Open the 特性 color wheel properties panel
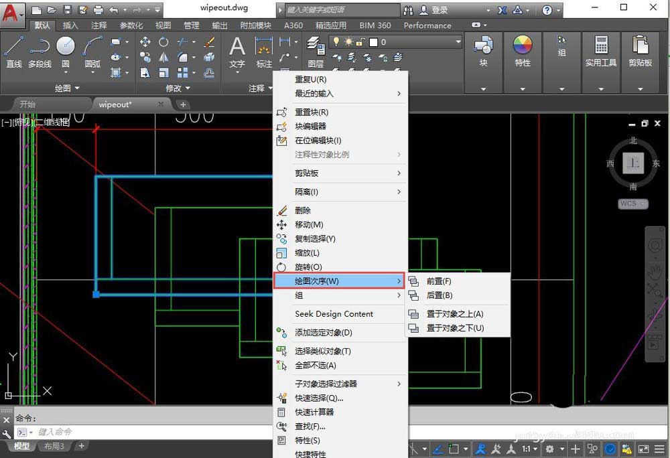This screenshot has height=458, width=670. click(522, 51)
